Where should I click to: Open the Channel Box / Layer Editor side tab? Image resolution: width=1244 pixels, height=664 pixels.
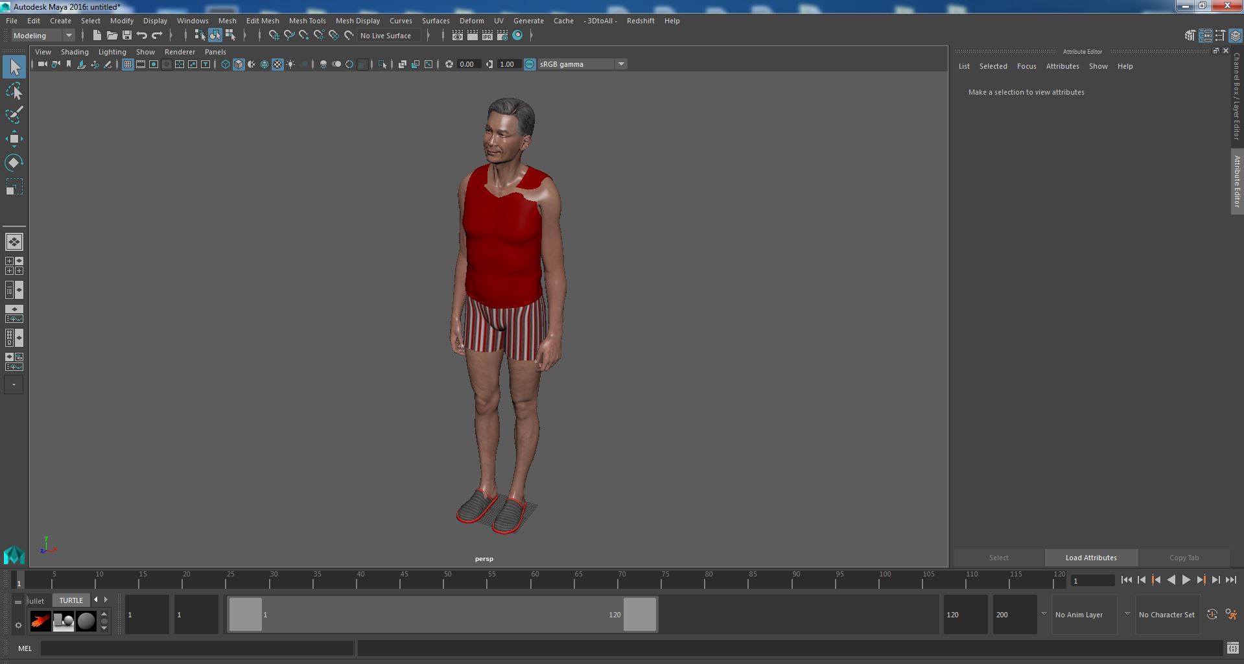[1237, 96]
